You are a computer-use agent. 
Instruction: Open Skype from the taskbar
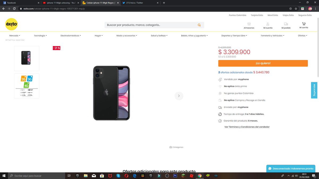point(118,176)
